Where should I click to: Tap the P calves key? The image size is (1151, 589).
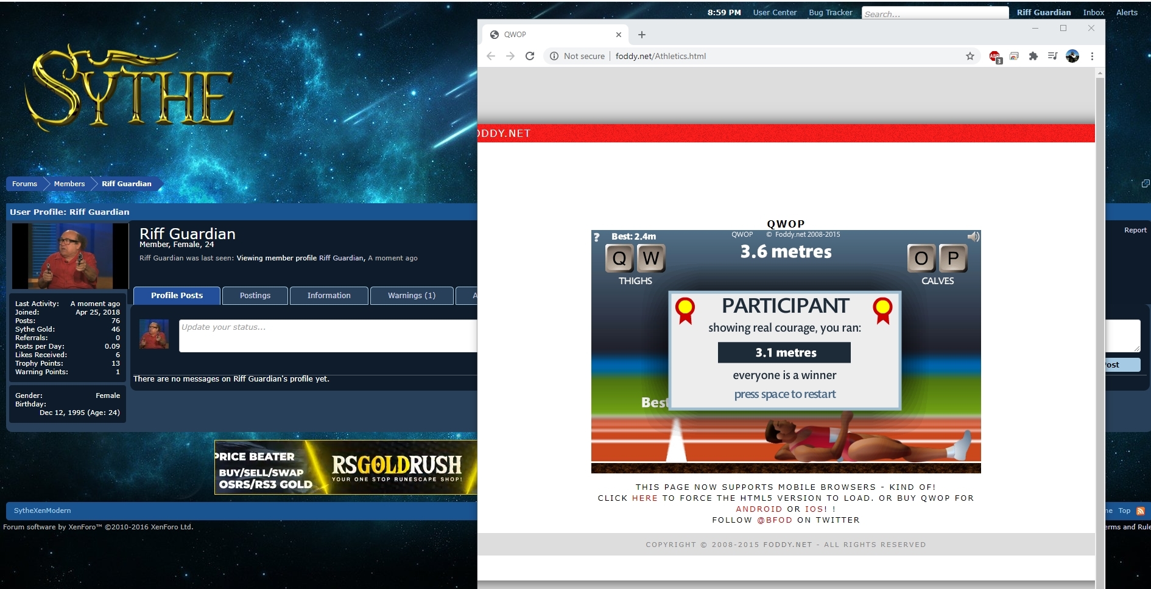953,259
